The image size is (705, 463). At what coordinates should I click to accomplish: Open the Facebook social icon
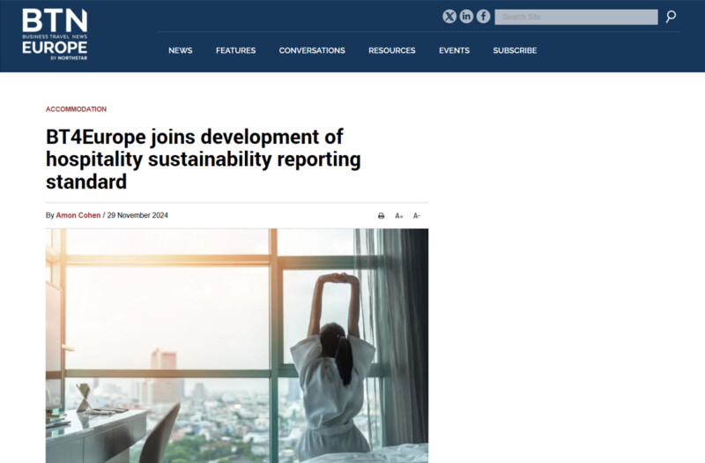point(483,17)
